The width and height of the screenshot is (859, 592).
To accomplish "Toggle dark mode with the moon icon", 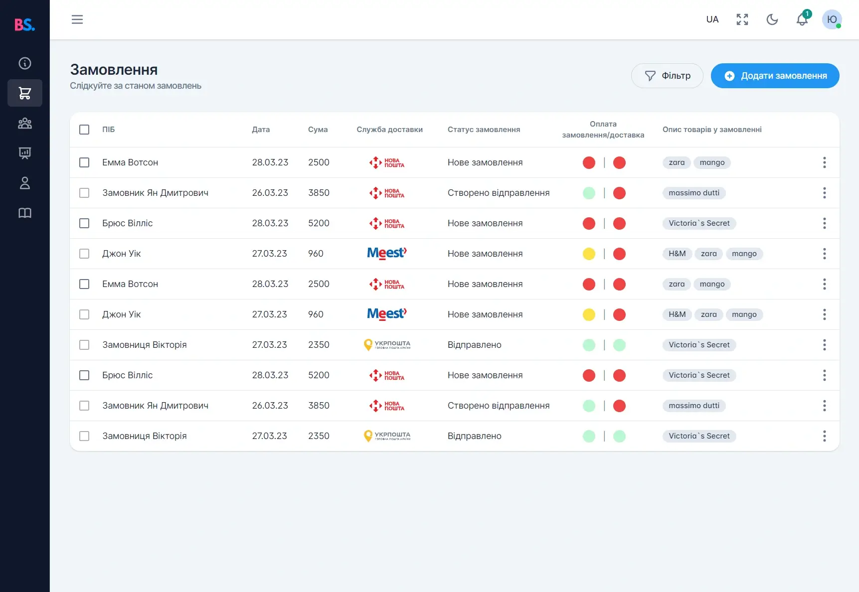I will (x=772, y=19).
